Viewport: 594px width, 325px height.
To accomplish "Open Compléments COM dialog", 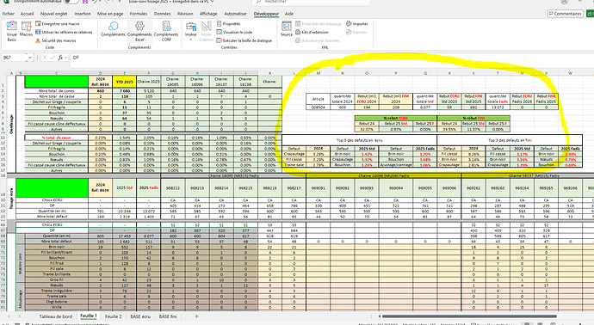I will pyautogui.click(x=166, y=31).
